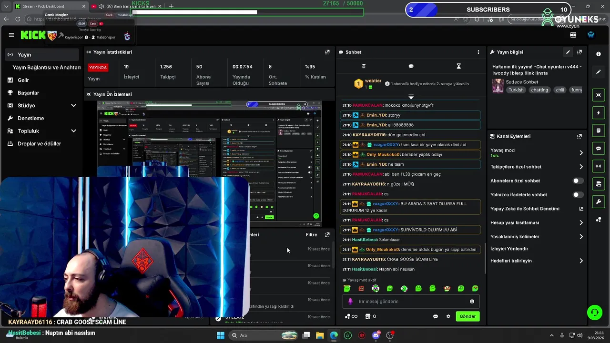Open Takipçilere özel sohbet options
The height and width of the screenshot is (343, 610).
point(537,167)
